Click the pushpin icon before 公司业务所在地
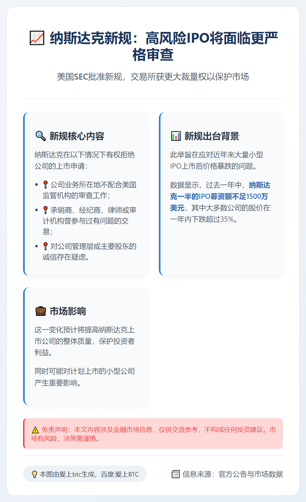The image size is (306, 502). pos(46,185)
